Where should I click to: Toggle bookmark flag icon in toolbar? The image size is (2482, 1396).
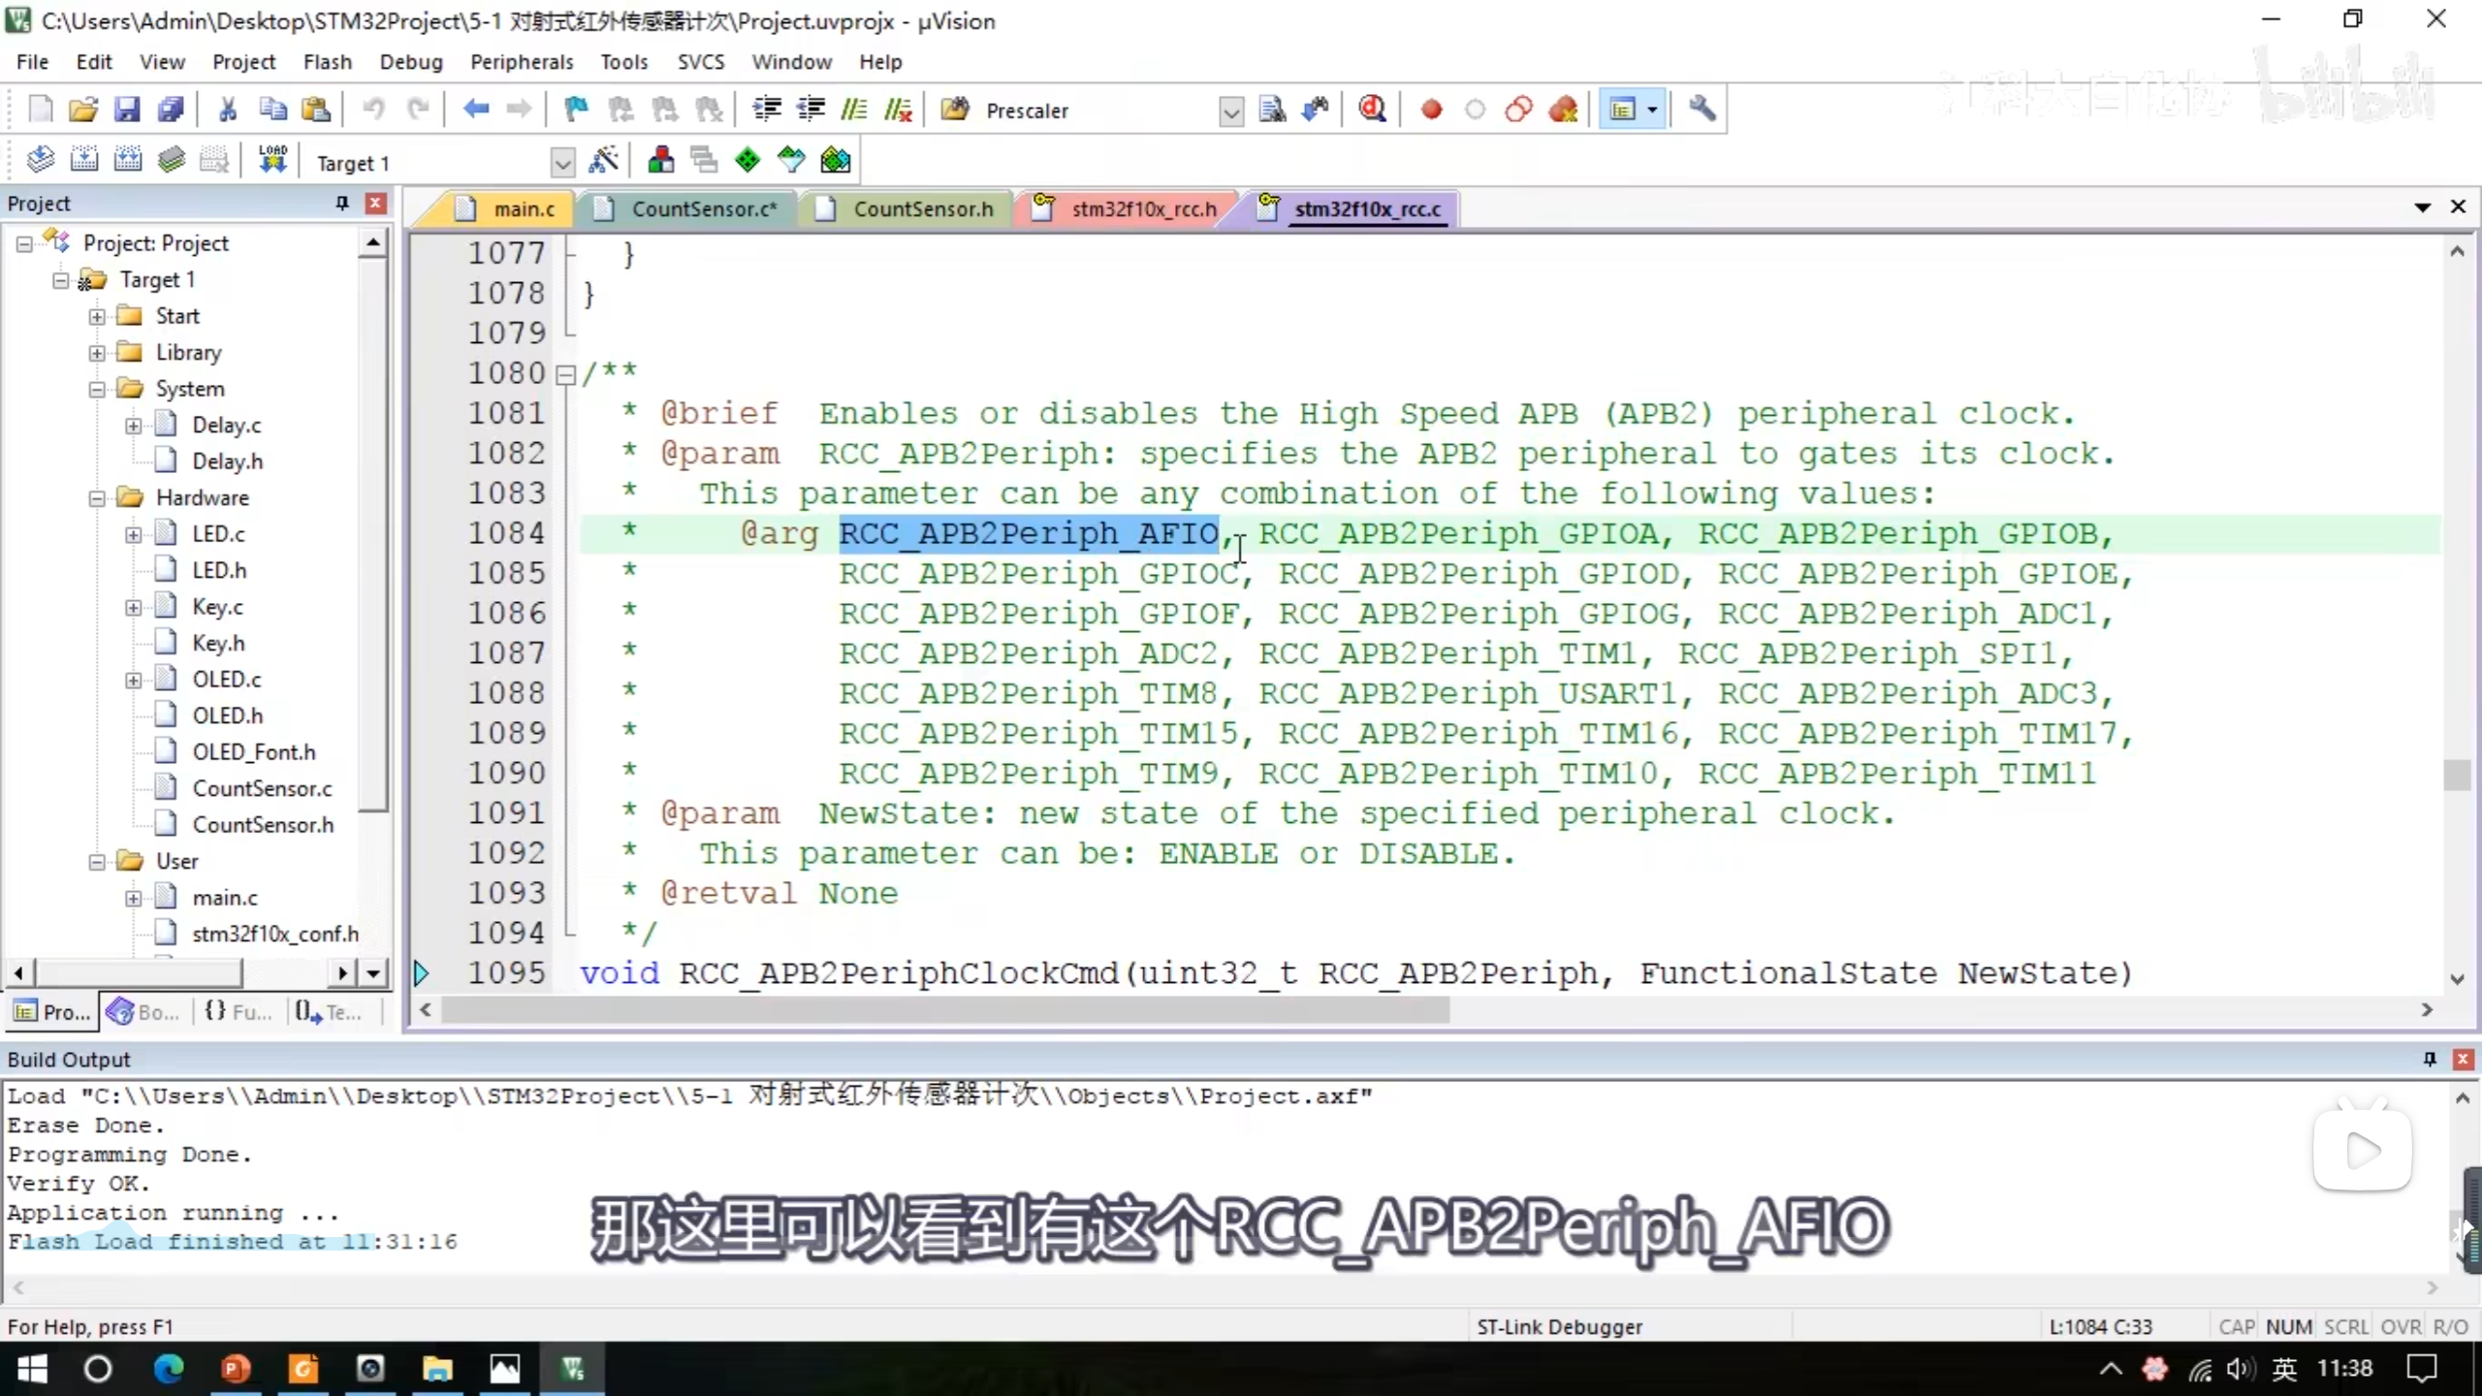[576, 110]
